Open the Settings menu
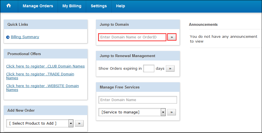 click(99, 6)
